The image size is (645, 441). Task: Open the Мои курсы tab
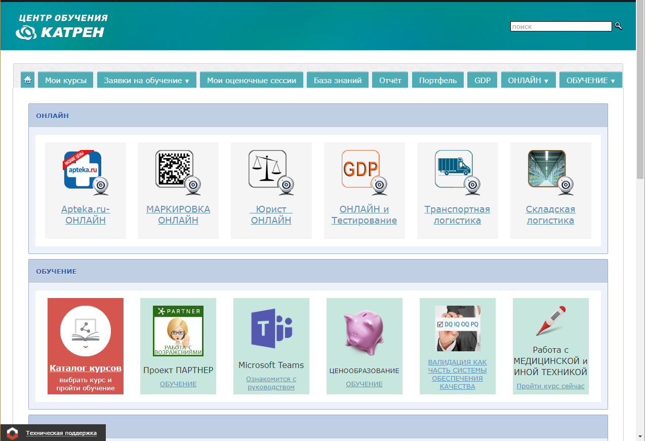pos(66,80)
